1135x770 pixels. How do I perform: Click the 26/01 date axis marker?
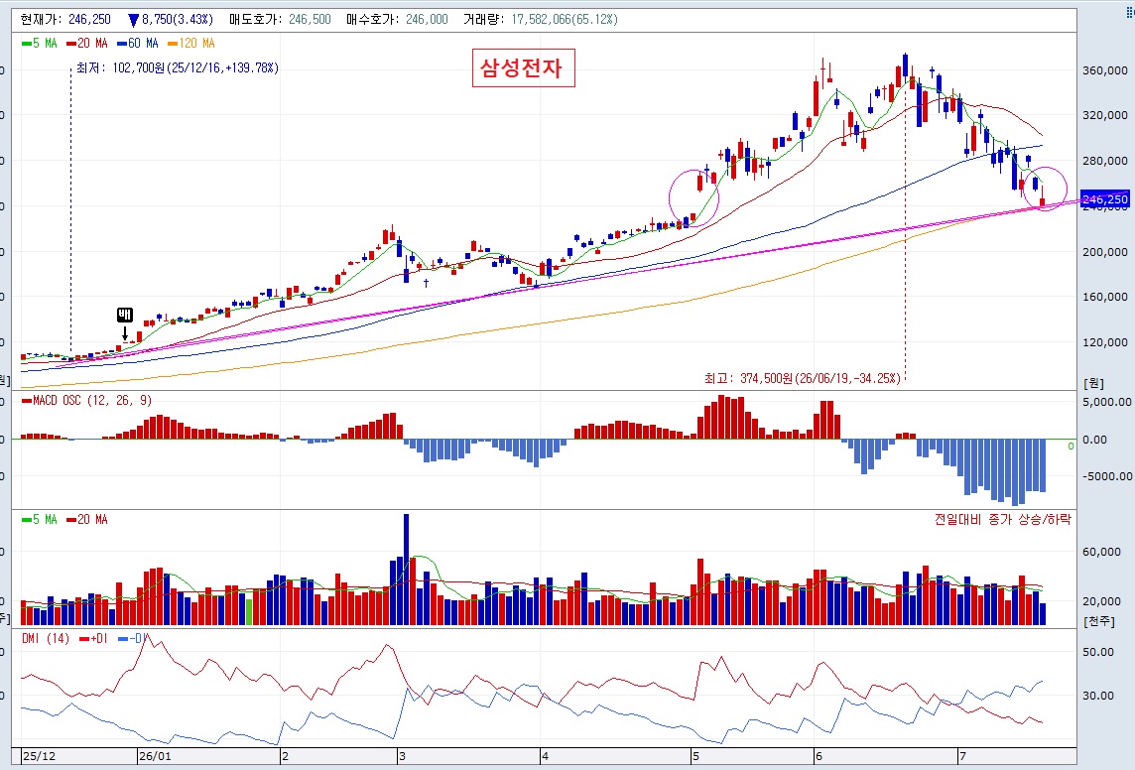[x=156, y=756]
